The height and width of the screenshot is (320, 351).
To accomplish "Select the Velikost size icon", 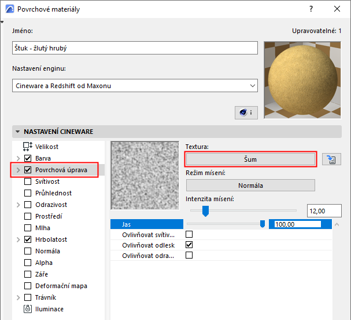I will (x=28, y=147).
